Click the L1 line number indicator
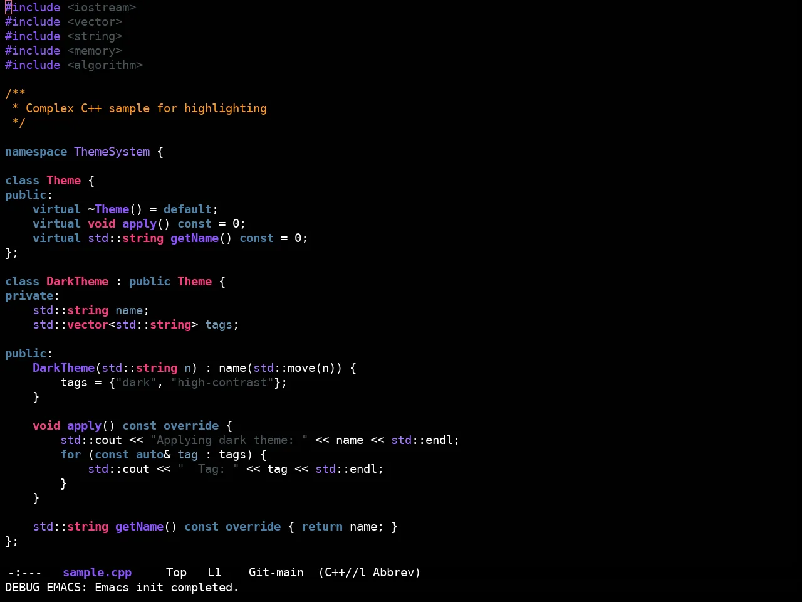Image resolution: width=802 pixels, height=602 pixels. 214,573
